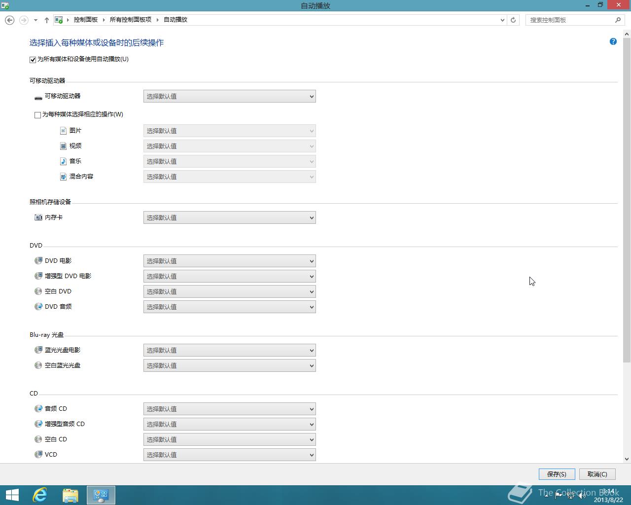The image size is (631, 505).
Task: Open the 蓝光光盘电影 action dropdown
Action: tap(230, 350)
